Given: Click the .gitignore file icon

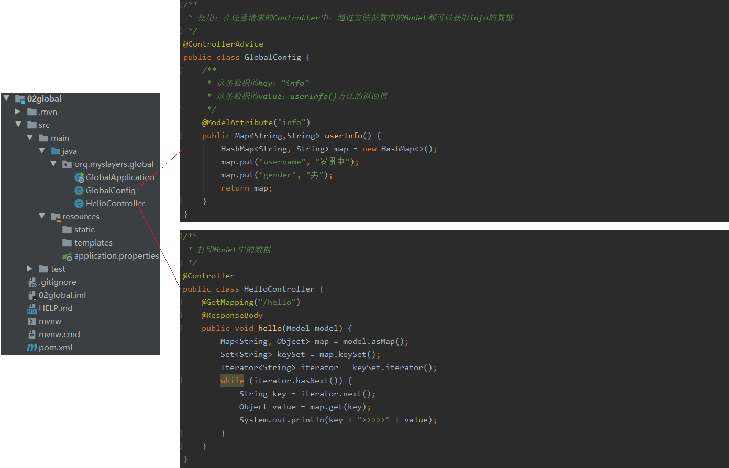Looking at the screenshot, I should pos(32,282).
